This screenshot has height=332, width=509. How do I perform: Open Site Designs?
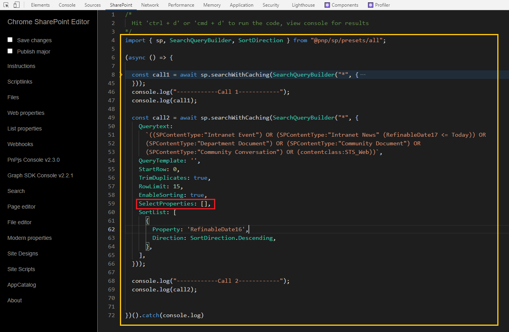[23, 253]
